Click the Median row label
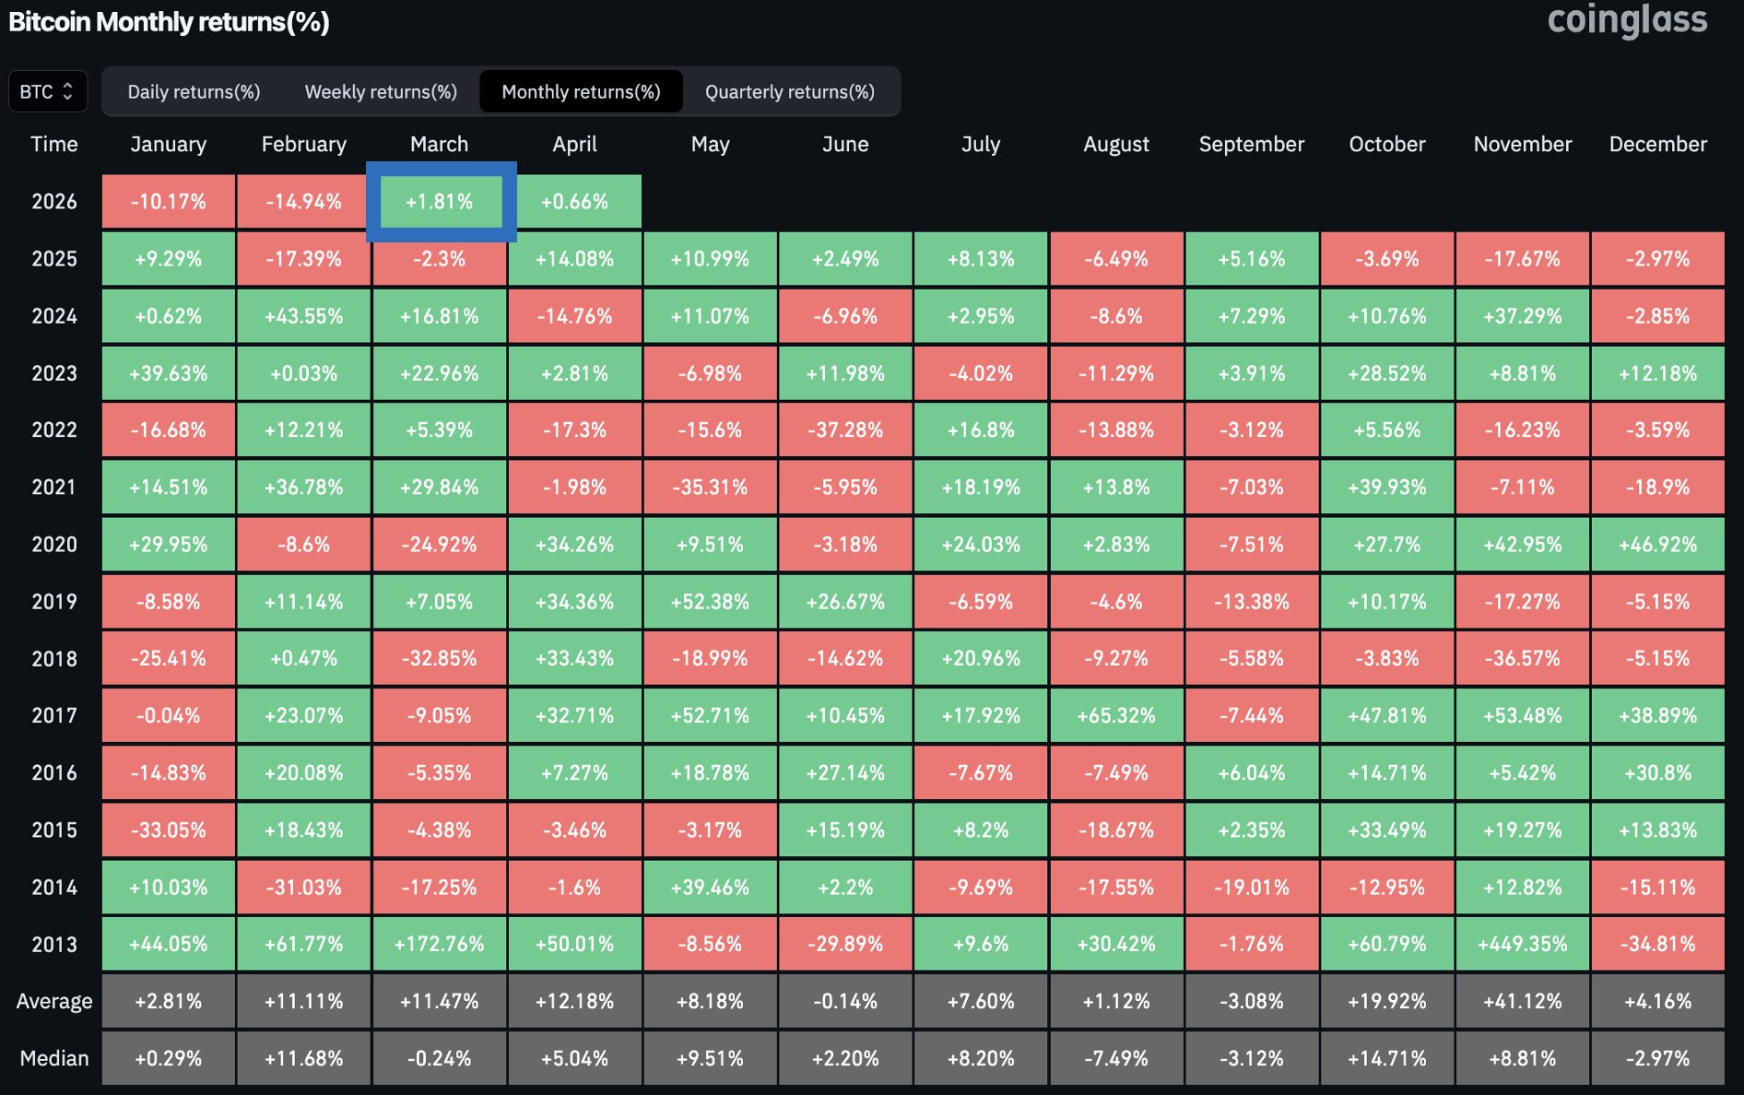 pyautogui.click(x=54, y=1058)
